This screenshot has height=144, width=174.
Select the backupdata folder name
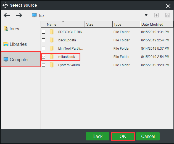(x=67, y=40)
